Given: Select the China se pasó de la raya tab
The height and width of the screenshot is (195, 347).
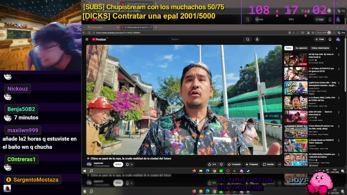Looking at the screenshot, I should 136,27.
